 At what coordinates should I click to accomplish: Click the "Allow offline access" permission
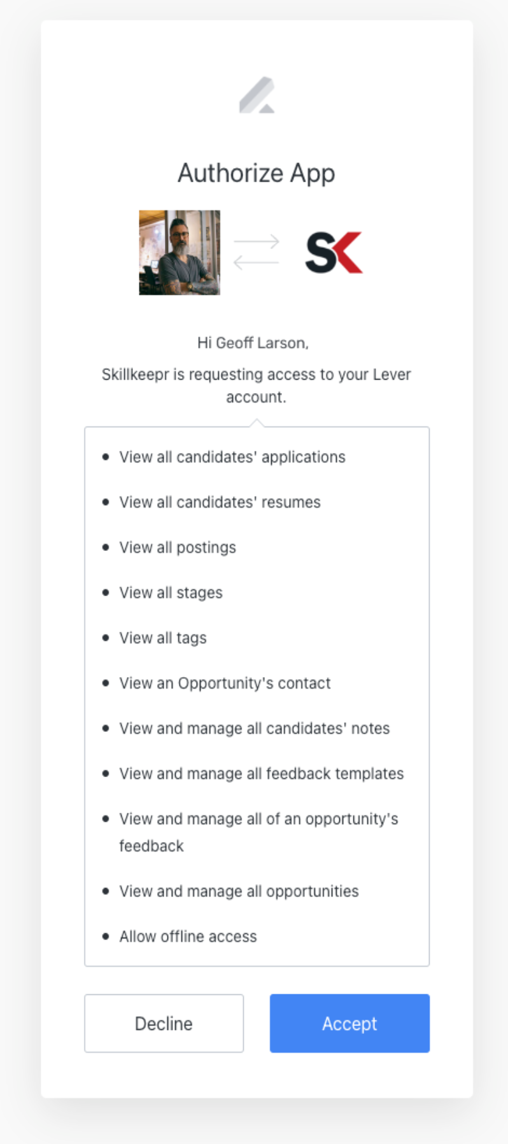(x=188, y=937)
